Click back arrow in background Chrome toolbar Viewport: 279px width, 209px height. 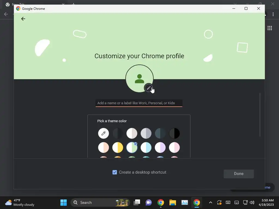(x=6, y=14)
